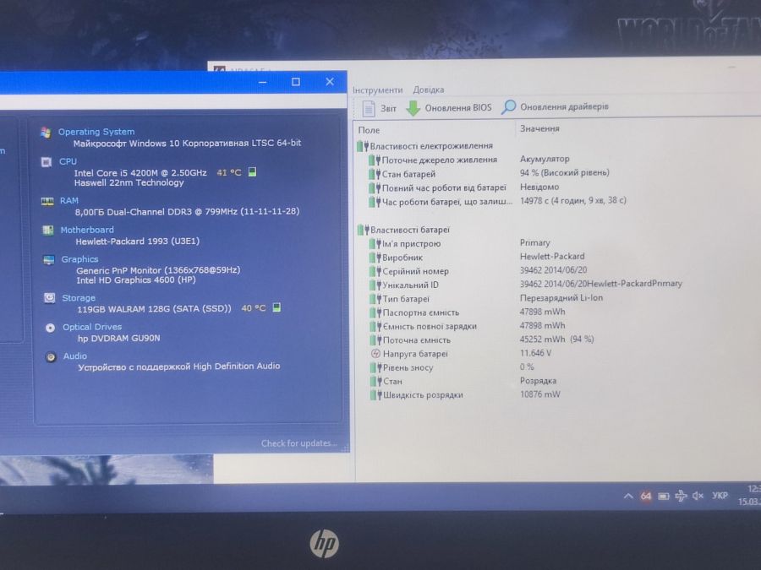Click the SSD temperature indicator icon
This screenshot has width=761, height=570.
point(276,307)
